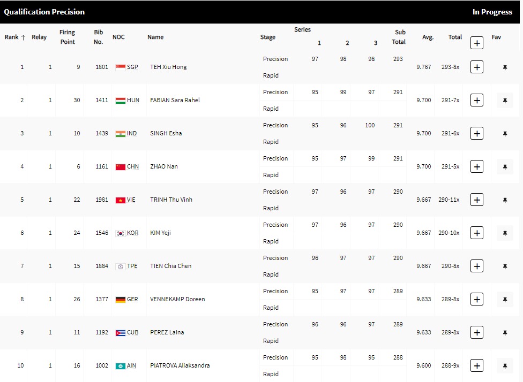
Task: Sort table by Rank column
Action: (15, 37)
